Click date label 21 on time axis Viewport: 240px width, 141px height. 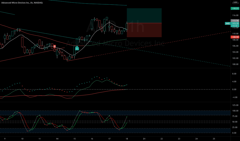144,139
